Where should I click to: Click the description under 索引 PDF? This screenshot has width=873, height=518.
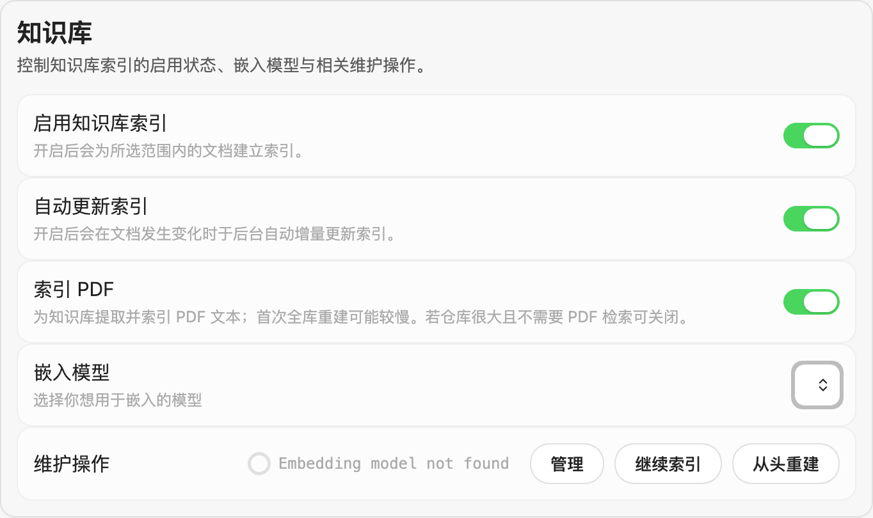(360, 317)
